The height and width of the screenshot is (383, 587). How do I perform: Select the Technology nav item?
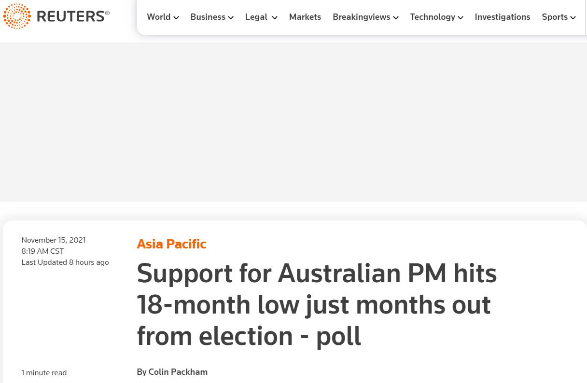pos(433,17)
